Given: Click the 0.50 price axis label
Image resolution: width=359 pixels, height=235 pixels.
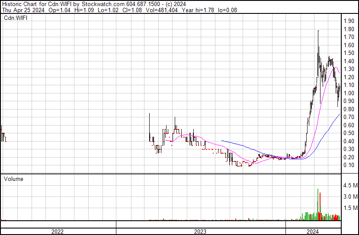Looking at the screenshot, I should point(349,133).
